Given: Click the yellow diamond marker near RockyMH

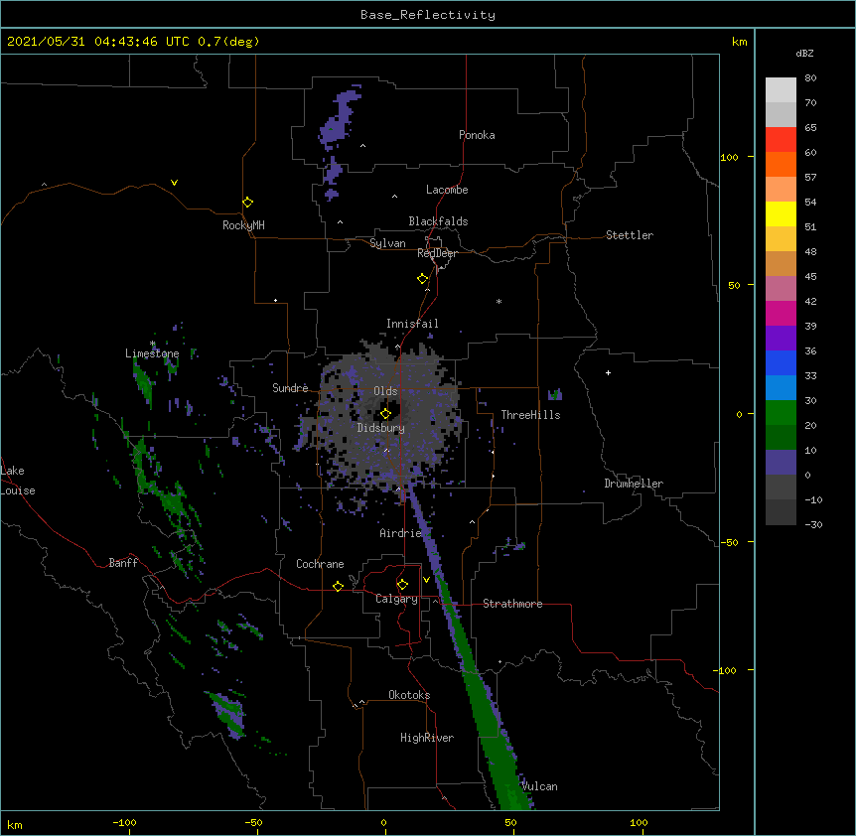Looking at the screenshot, I should tap(247, 203).
